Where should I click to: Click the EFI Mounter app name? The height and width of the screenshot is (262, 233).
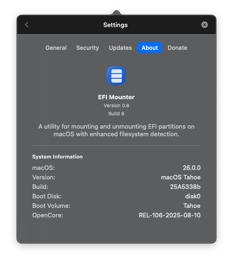coord(116,97)
